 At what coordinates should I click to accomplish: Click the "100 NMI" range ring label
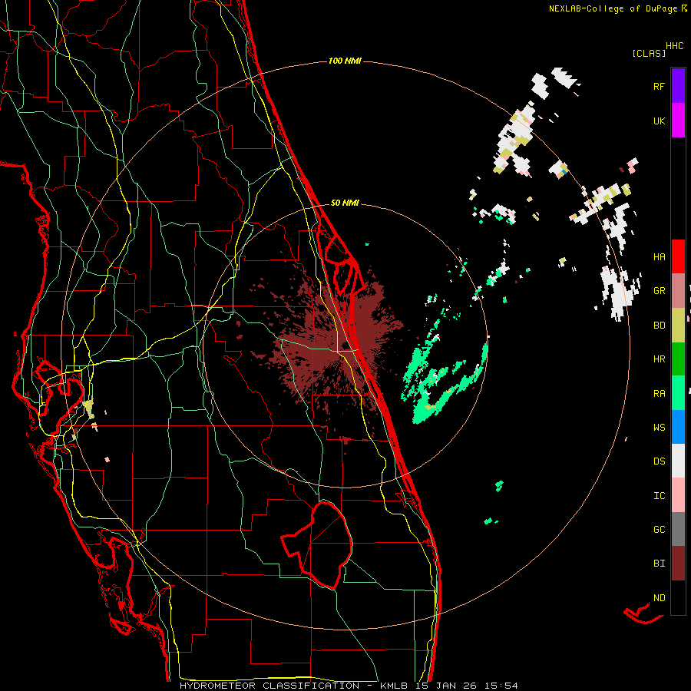tap(345, 61)
